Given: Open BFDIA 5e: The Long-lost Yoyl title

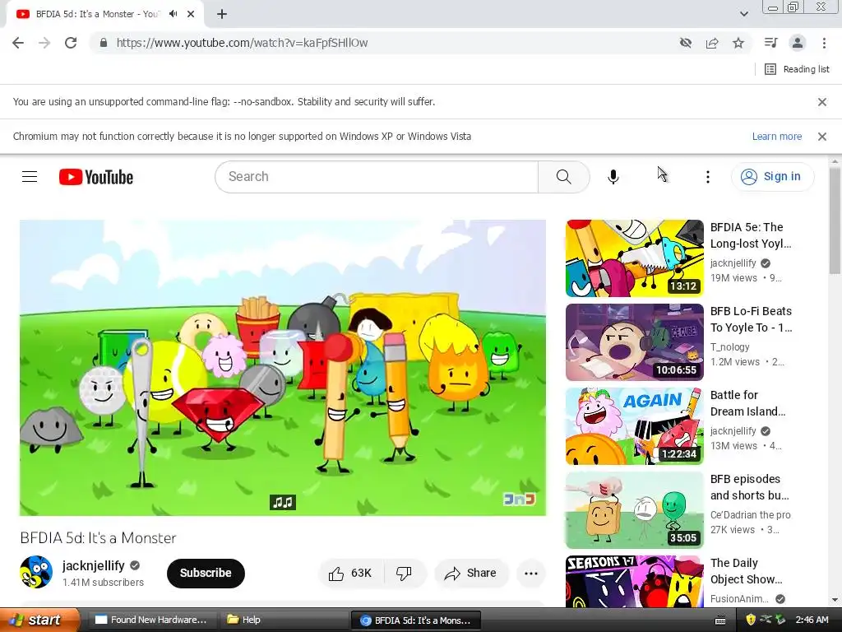Looking at the screenshot, I should tap(750, 235).
